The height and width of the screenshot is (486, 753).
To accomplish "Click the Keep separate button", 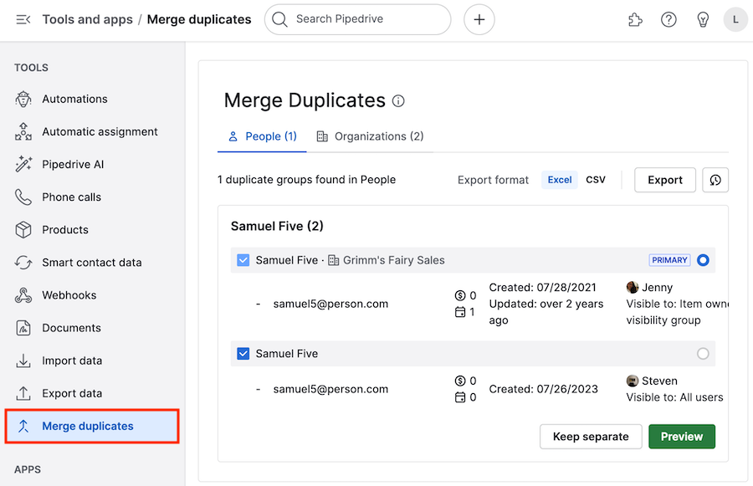I will tap(591, 437).
